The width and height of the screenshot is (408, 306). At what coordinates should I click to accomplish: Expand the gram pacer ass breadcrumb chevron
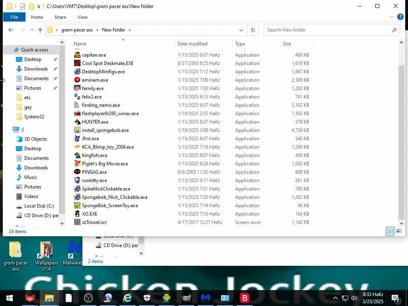pos(97,30)
